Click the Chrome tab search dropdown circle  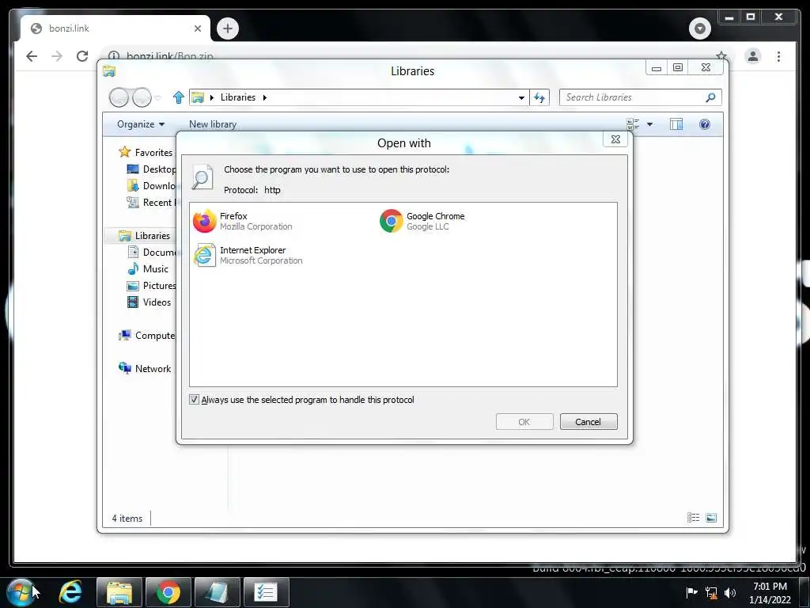tap(699, 28)
